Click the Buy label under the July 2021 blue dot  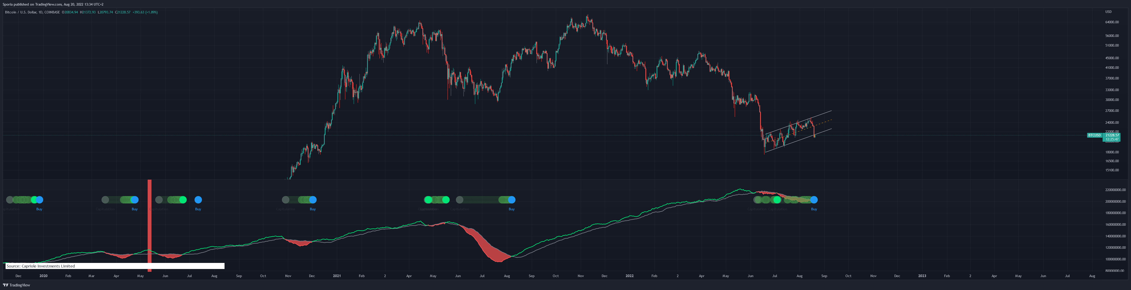tap(511, 209)
